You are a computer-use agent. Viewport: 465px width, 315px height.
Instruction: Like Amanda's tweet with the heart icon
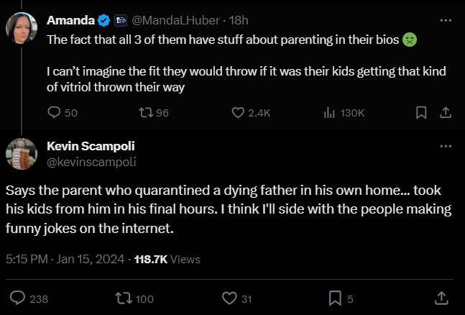(x=239, y=112)
